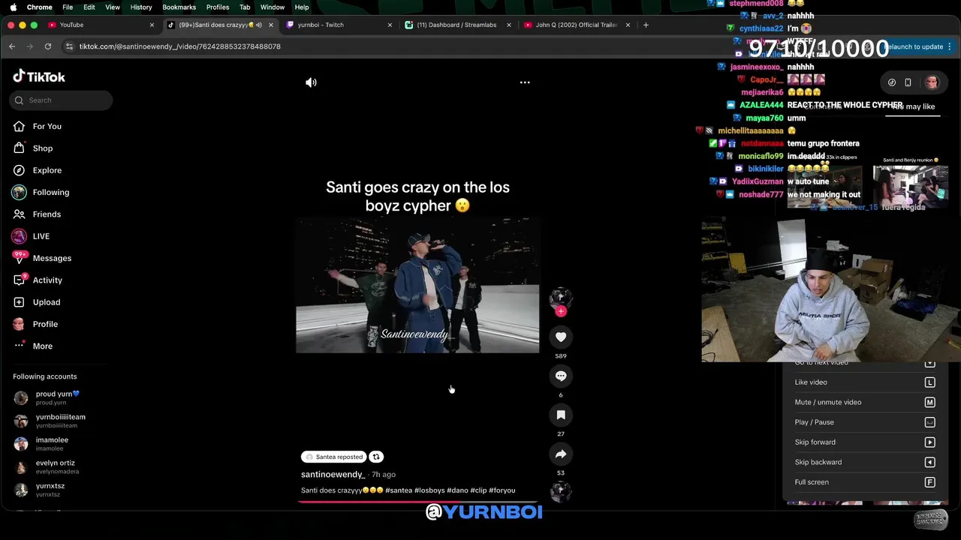The image size is (961, 540).
Task: Open Messages inbox
Action: click(x=43, y=258)
